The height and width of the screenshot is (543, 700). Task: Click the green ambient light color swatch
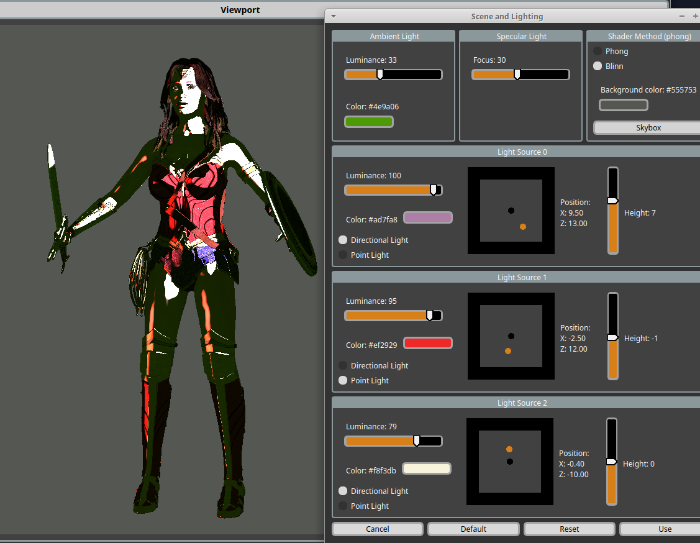pos(369,122)
